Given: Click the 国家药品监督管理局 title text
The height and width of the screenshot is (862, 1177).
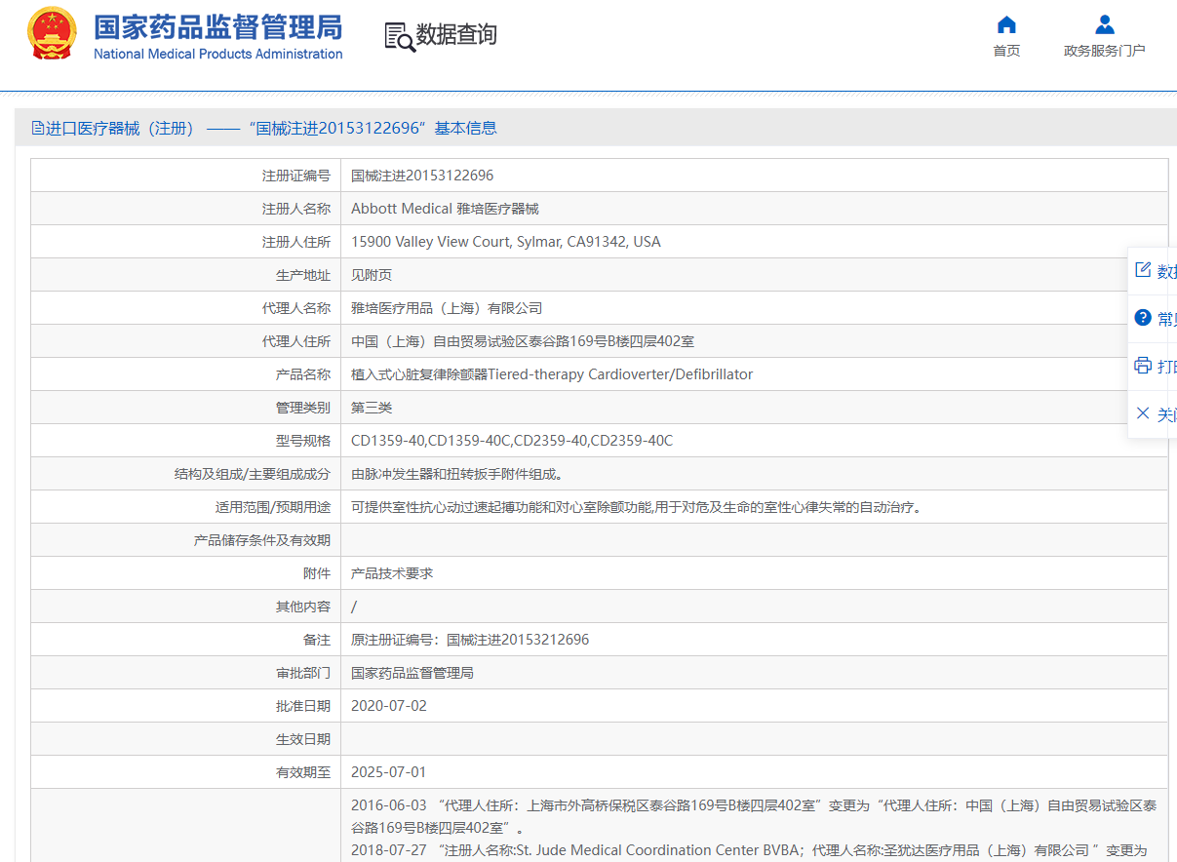Looking at the screenshot, I should click(218, 25).
